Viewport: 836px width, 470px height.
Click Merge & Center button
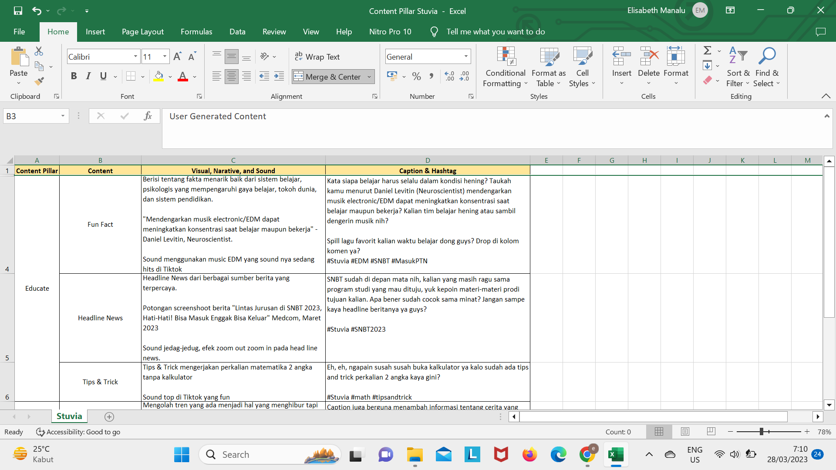pos(328,77)
